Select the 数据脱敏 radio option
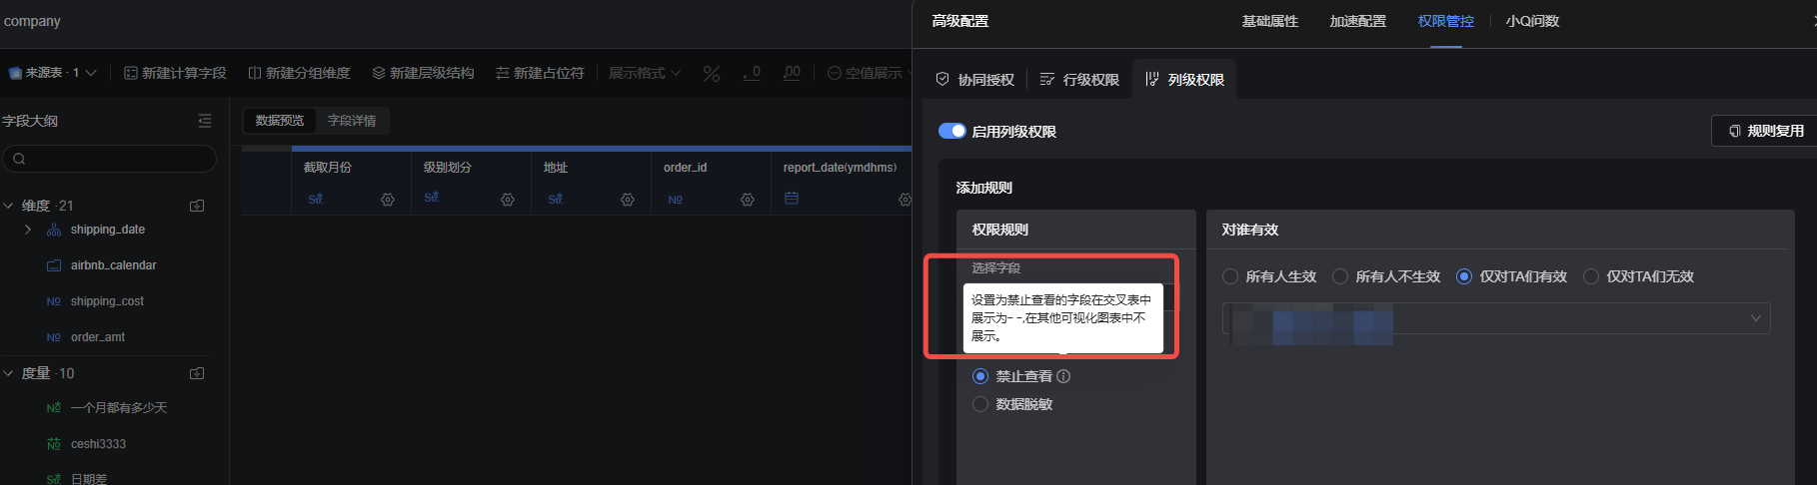1817x485 pixels. tap(980, 404)
